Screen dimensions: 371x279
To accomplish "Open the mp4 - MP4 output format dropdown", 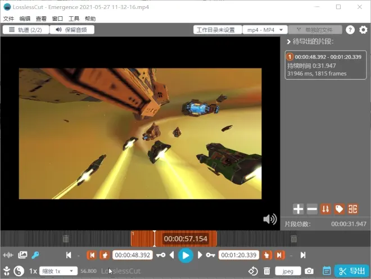I will [265, 30].
